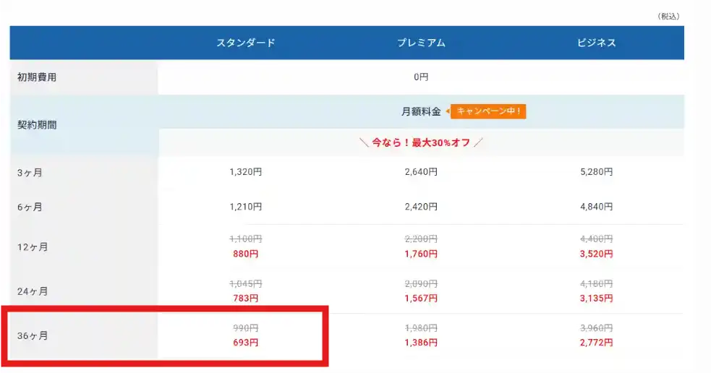Click the red 693円 discounted price
The width and height of the screenshot is (711, 373).
click(246, 343)
